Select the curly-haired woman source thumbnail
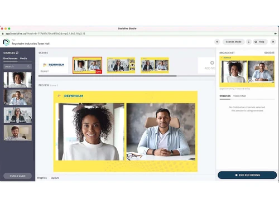The image size is (279, 209). pos(18,80)
